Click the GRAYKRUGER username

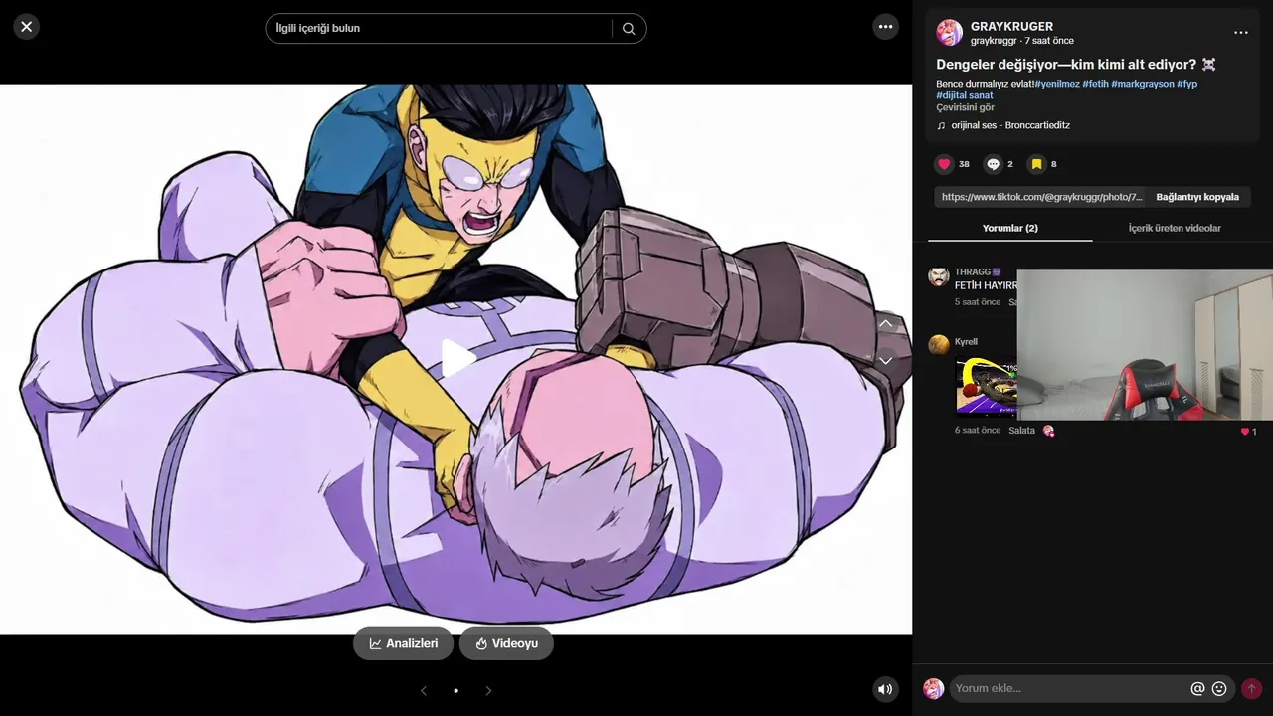pyautogui.click(x=1011, y=27)
